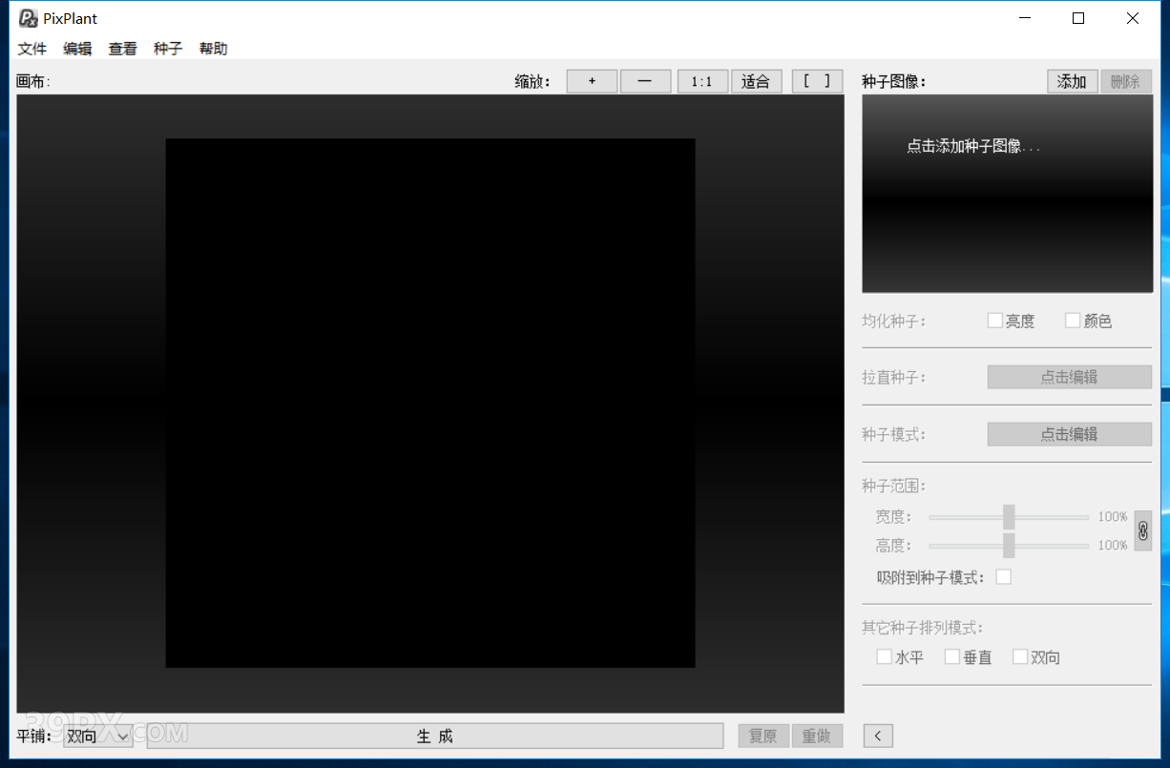Open the 平铺 tiling dropdown

click(98, 736)
